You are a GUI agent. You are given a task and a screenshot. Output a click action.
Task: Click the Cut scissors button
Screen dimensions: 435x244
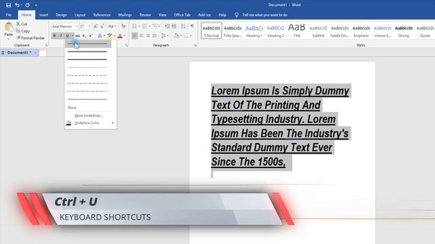coord(21,24)
